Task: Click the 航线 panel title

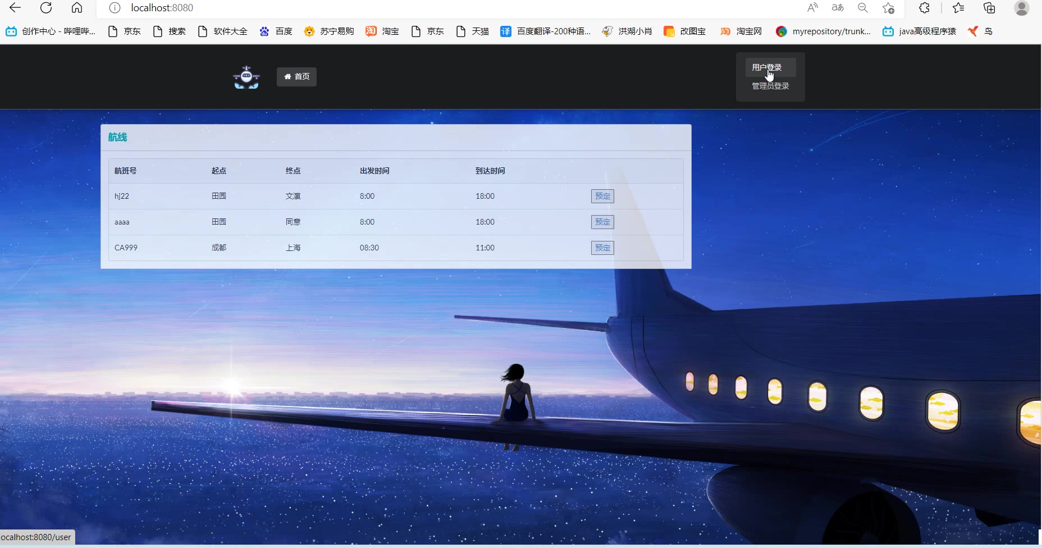Action: coord(117,137)
